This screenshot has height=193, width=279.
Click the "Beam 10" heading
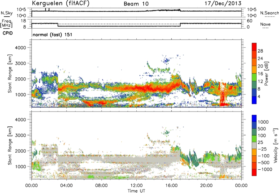[x=136, y=4]
